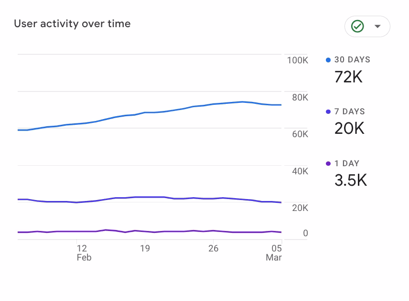Click the 20K legend value

pyautogui.click(x=350, y=129)
